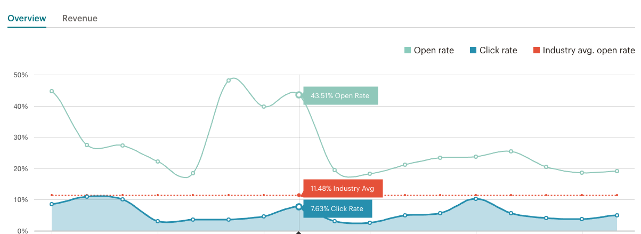Click the green Open rate legend swatch
The height and width of the screenshot is (234, 641).
[x=408, y=51]
